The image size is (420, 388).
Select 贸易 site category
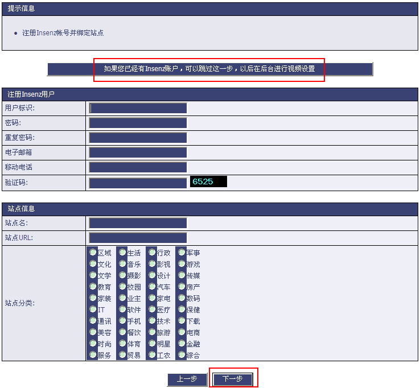click(x=122, y=355)
